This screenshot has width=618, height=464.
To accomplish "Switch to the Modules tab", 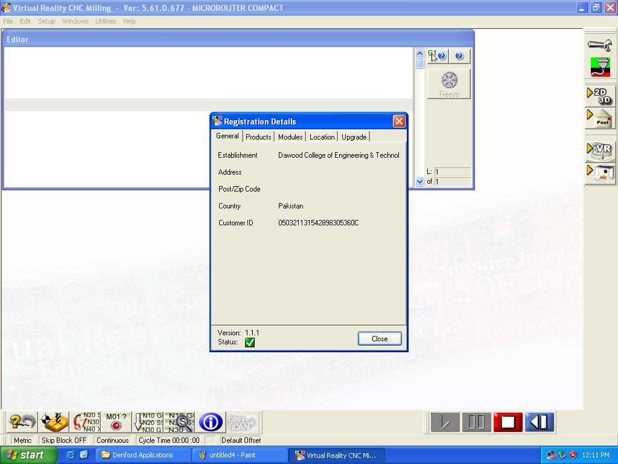I will [290, 137].
